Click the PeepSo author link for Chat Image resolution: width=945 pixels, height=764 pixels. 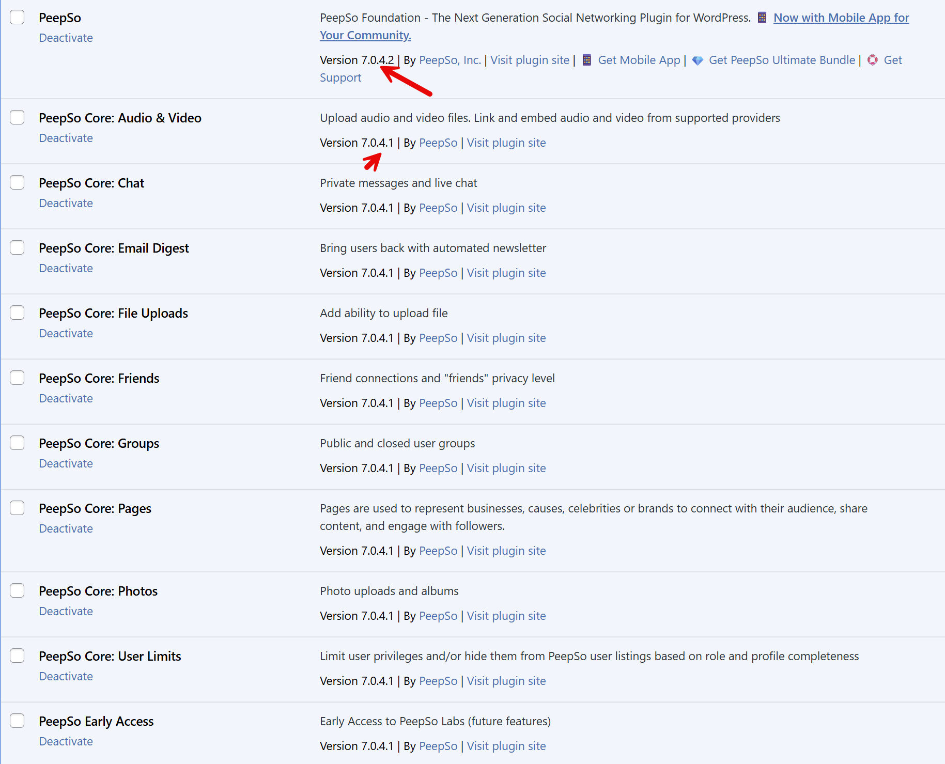click(x=438, y=208)
